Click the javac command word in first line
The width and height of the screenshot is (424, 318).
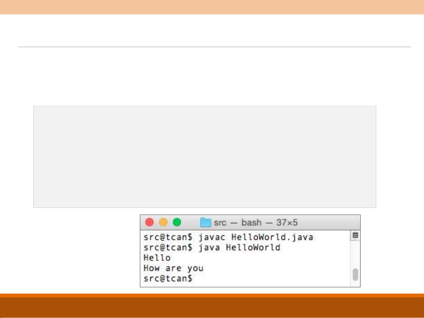point(212,237)
